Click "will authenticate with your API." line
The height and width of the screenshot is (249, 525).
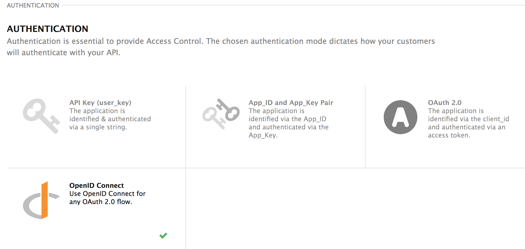63,53
